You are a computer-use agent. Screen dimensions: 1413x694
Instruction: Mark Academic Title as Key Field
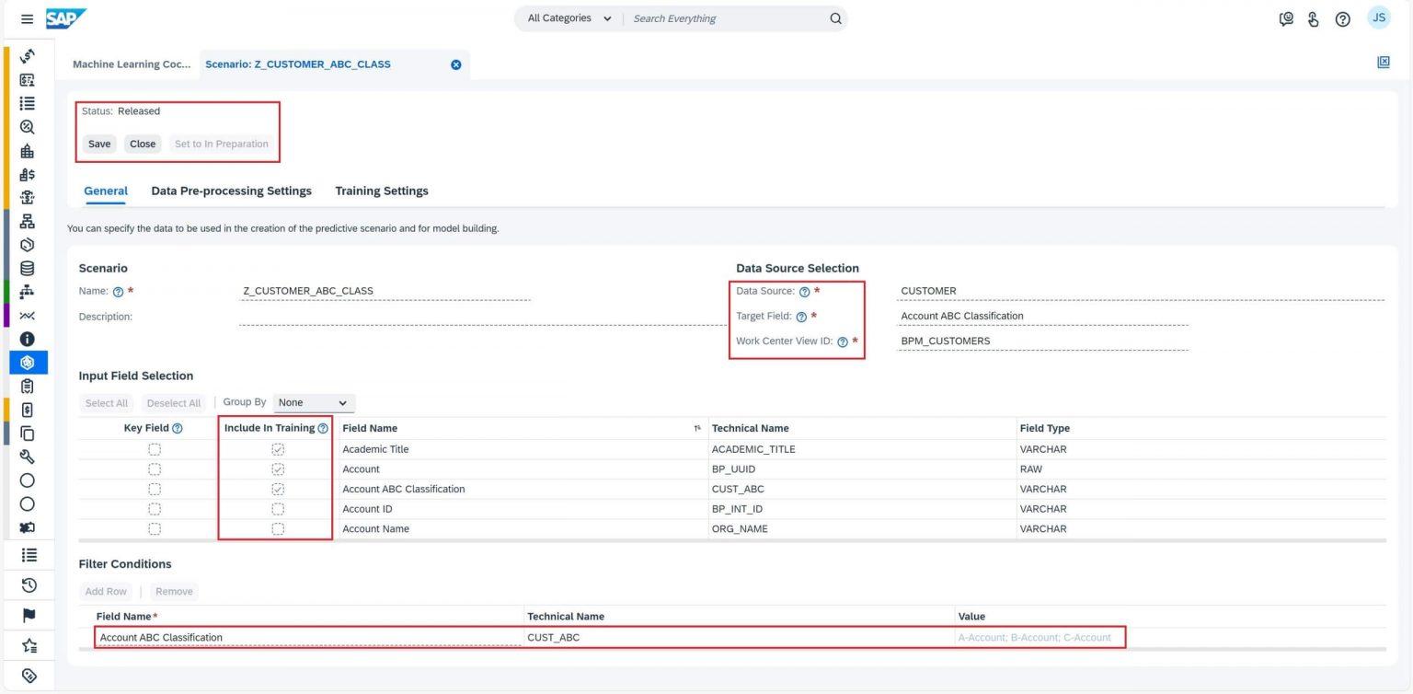click(154, 448)
